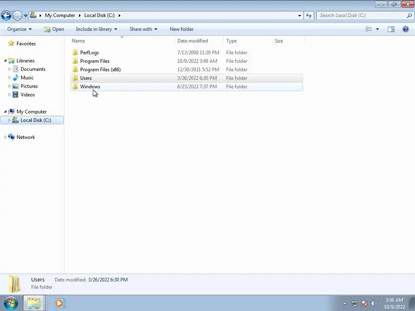The height and width of the screenshot is (311, 415).
Task: Click the Program Files folder name
Action: 95,61
